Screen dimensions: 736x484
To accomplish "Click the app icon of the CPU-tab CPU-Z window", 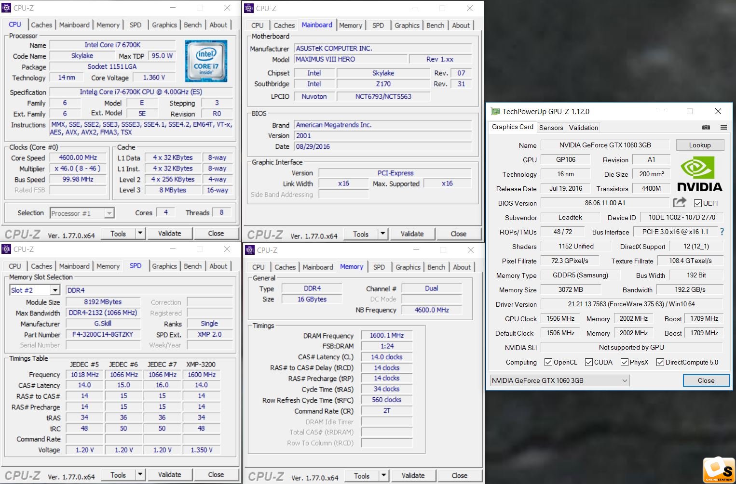I will click(x=7, y=8).
